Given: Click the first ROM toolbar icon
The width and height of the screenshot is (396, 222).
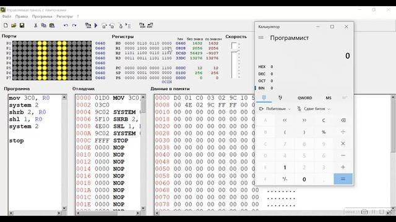Looking at the screenshot, I should [142, 25].
